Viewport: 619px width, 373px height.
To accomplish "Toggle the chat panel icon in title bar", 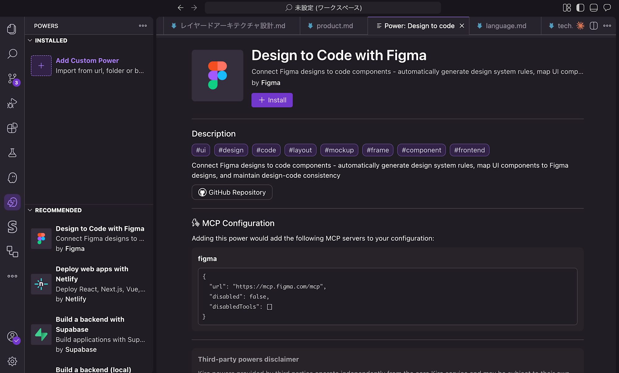I will tap(607, 8).
